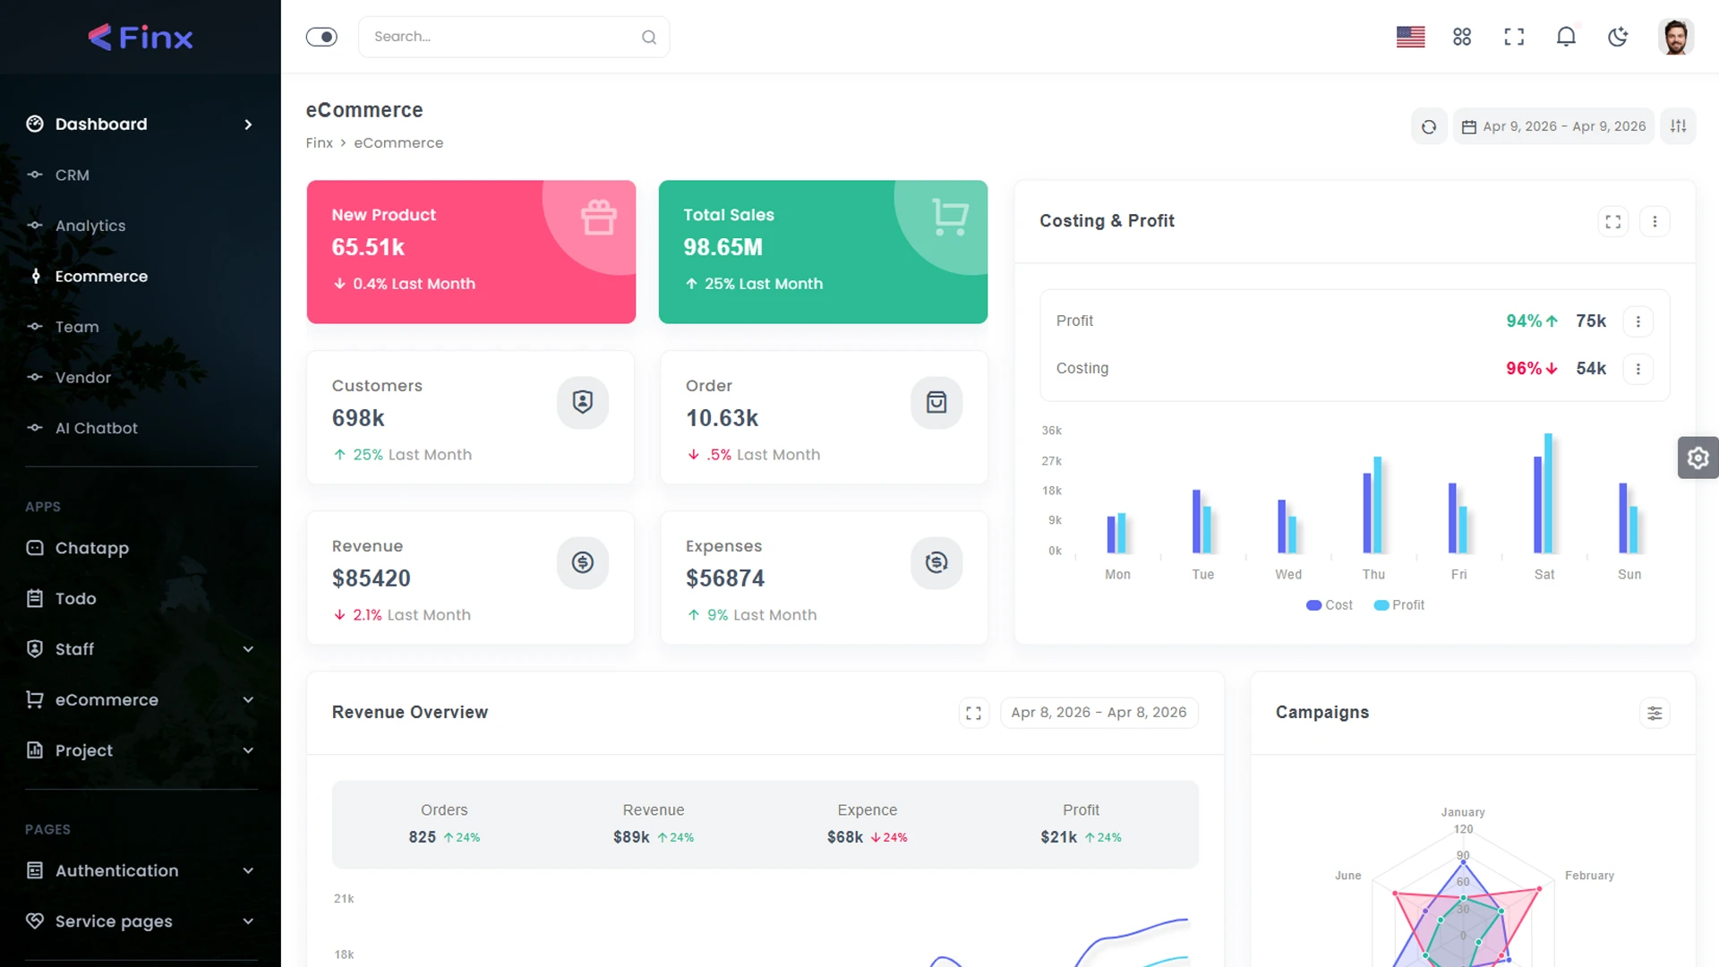
Task: Click the eCommerce breadcrumb text
Action: (x=398, y=143)
